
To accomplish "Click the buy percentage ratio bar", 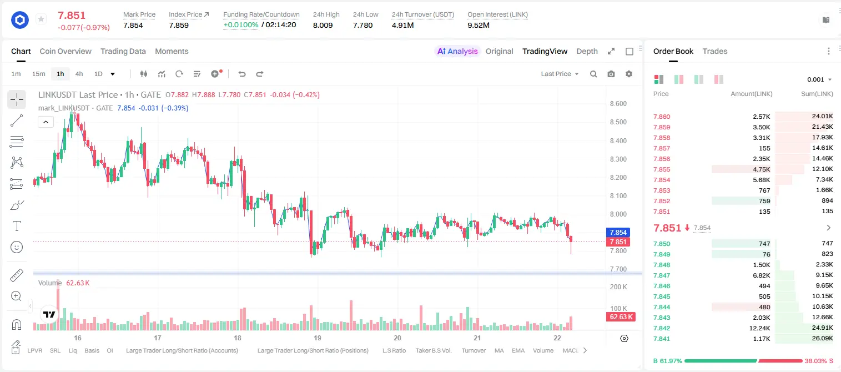I will pyautogui.click(x=719, y=361).
